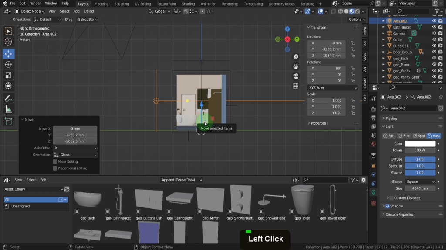Viewport: 446px width, 250px height.
Task: Select the Move tool in toolbar
Action: 8,54
